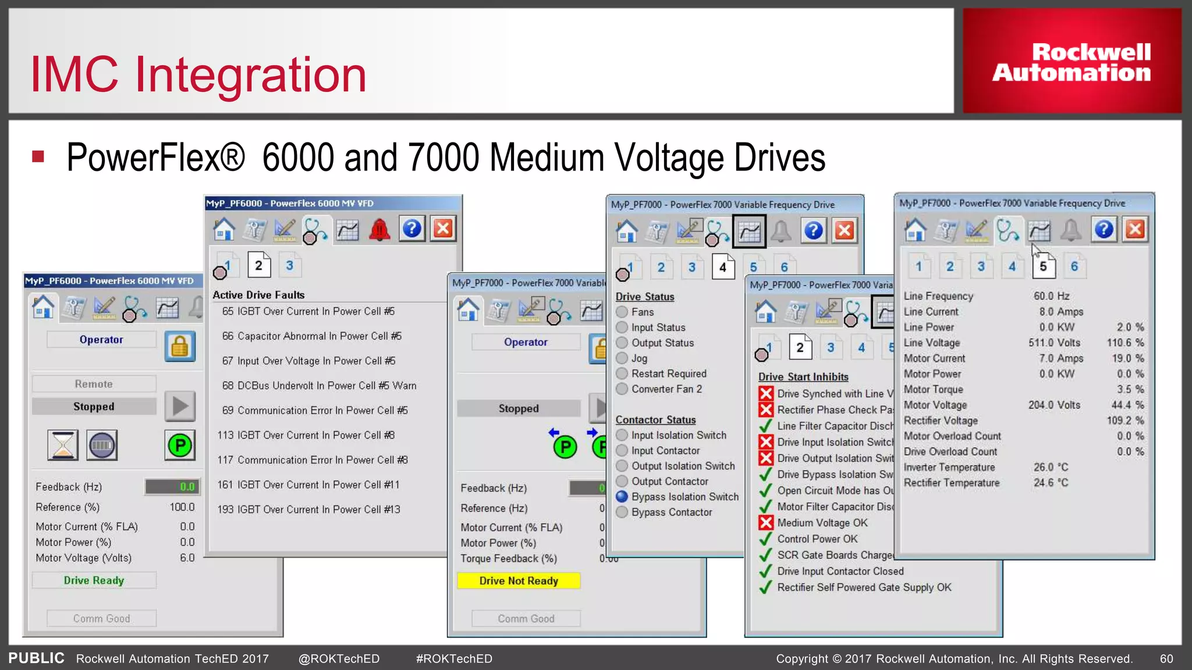The image size is (1192, 670).
Task: Click Operator button in PF7000 window
Action: (526, 342)
